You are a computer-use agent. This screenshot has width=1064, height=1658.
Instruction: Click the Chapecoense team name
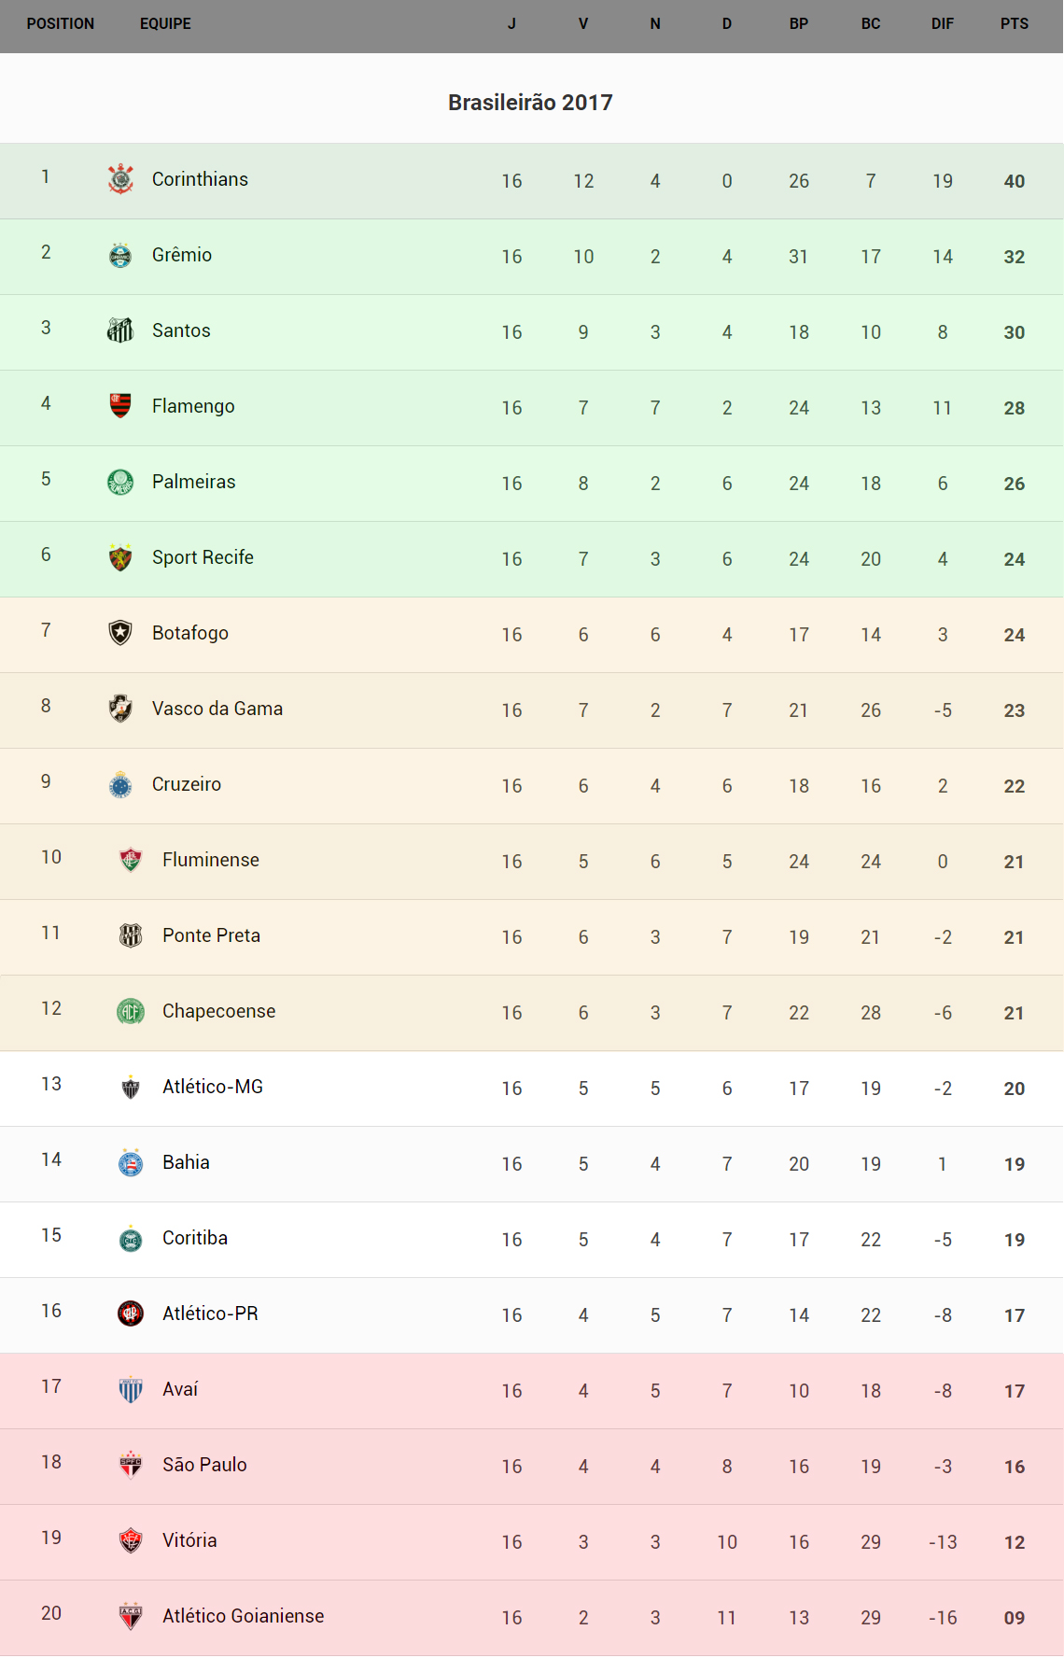218,1011
